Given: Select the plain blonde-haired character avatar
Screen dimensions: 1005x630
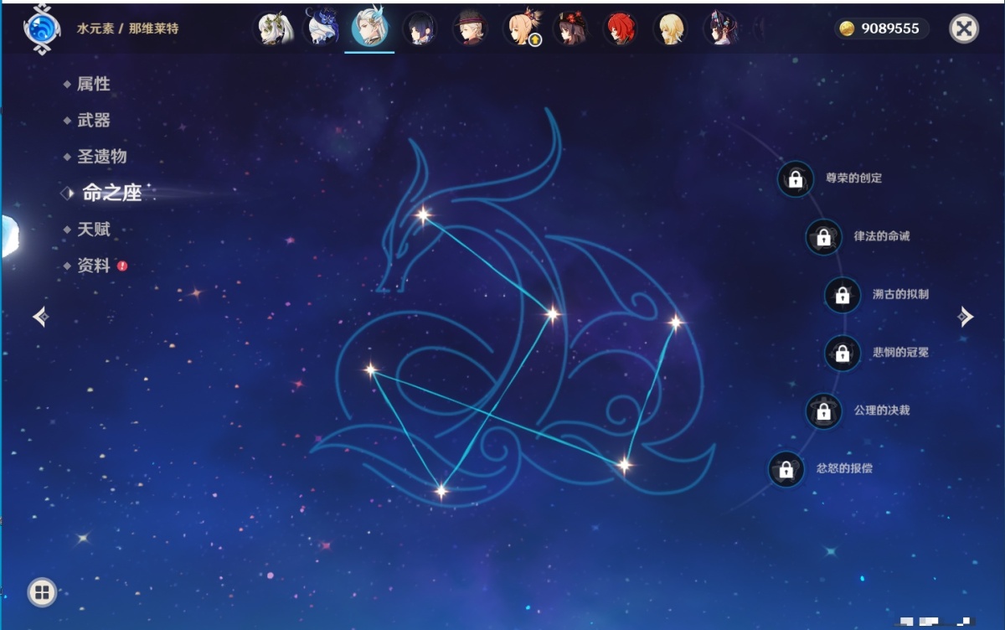Looking at the screenshot, I should [670, 28].
